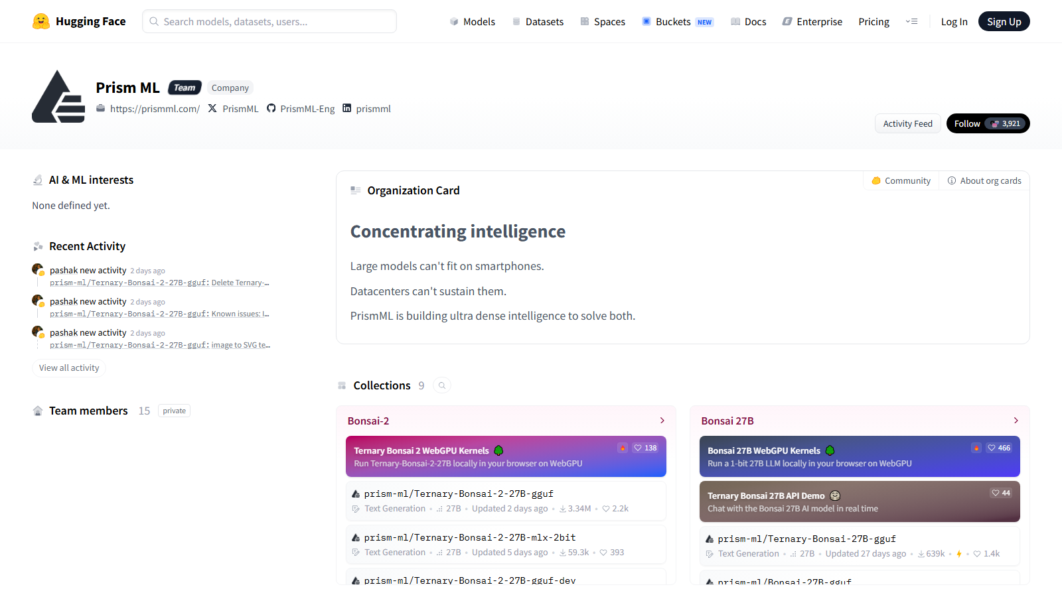The image size is (1062, 597).
Task: Click the Bonsai-2 collection title
Action: (x=368, y=421)
